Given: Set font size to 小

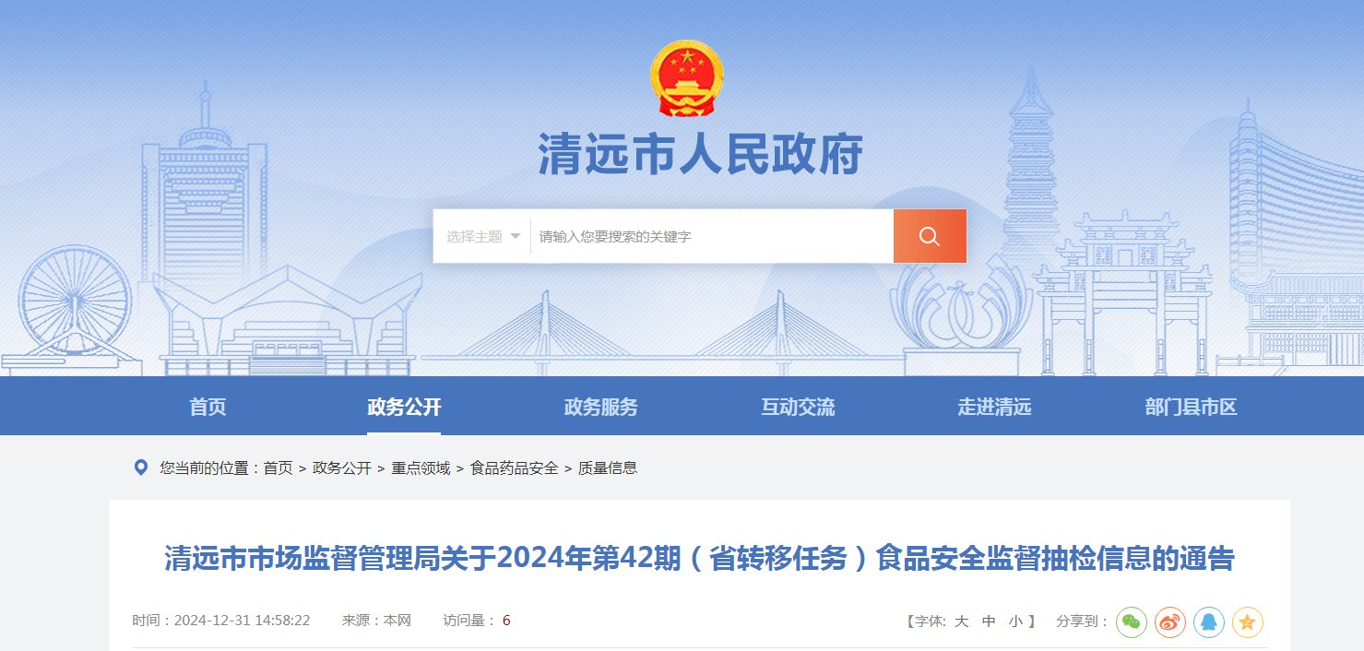Looking at the screenshot, I should (x=1015, y=621).
